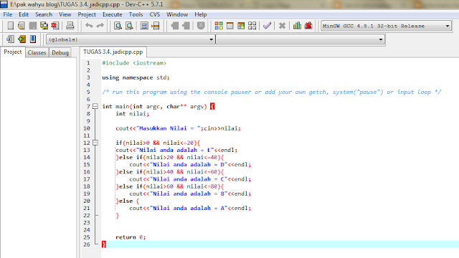
Task: Compile with the four colored squares icon
Action: click(219, 26)
